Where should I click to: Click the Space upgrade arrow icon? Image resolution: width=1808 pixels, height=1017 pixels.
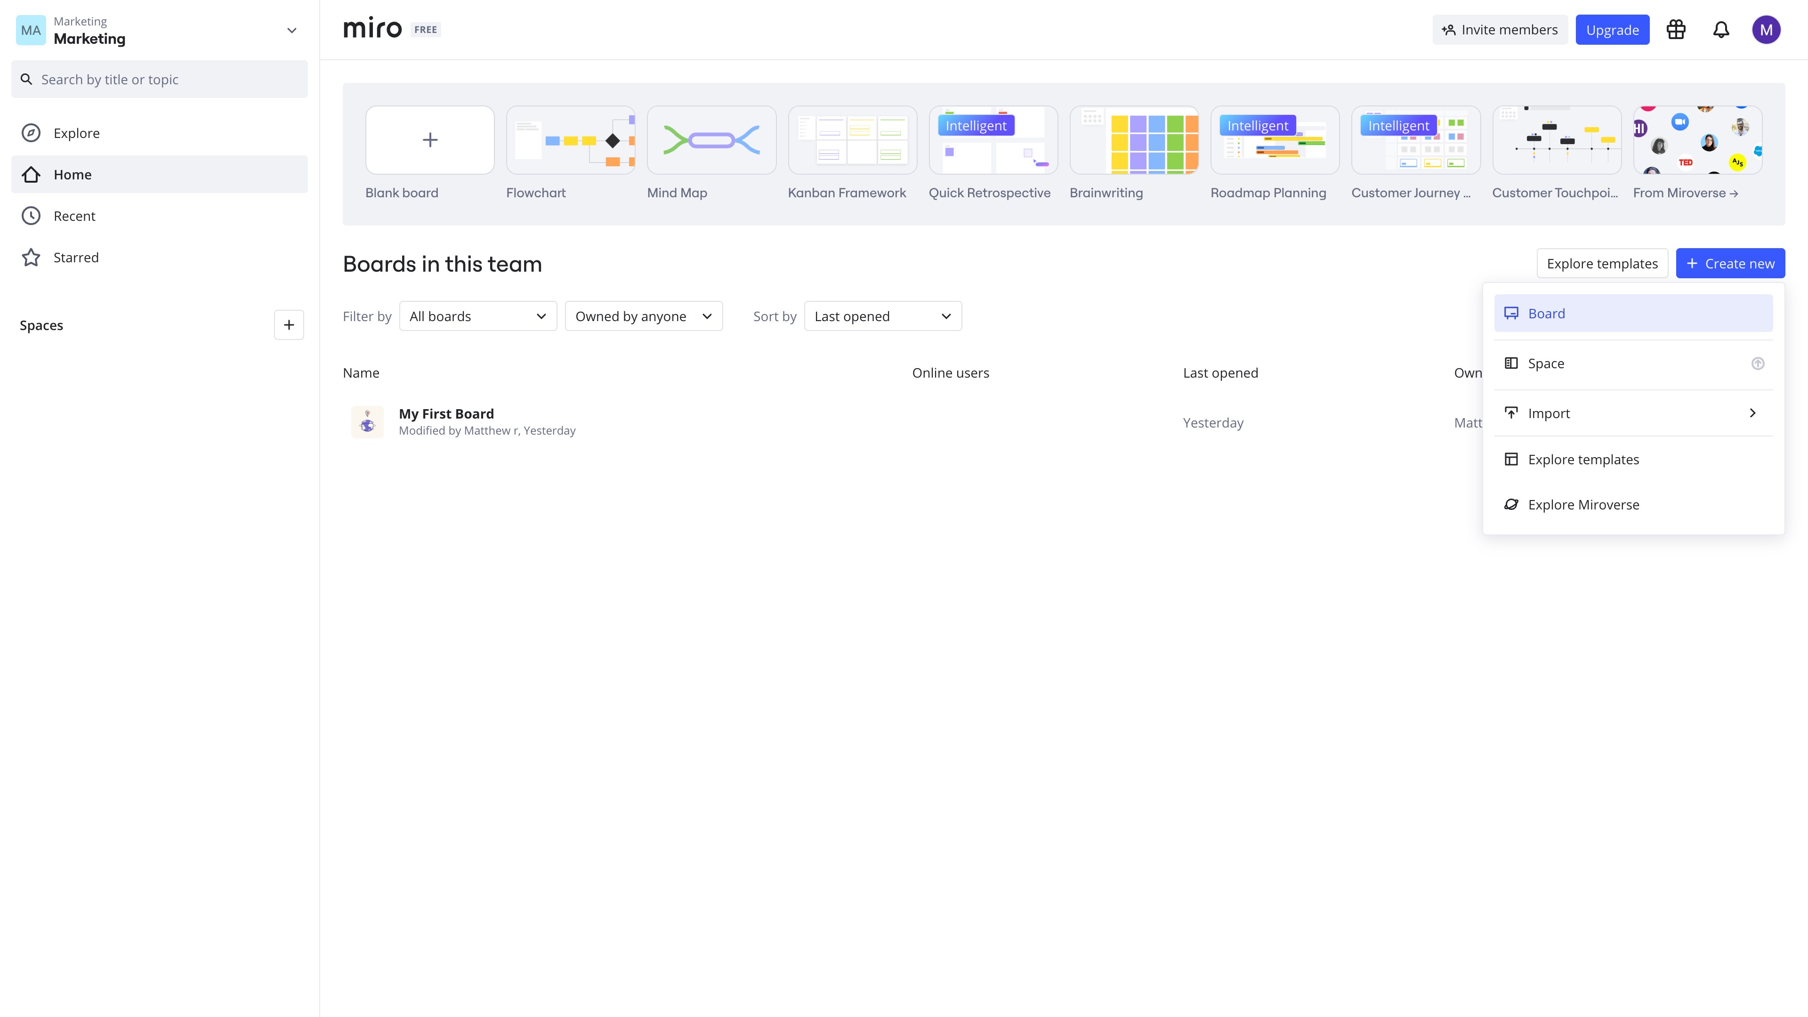(1758, 363)
